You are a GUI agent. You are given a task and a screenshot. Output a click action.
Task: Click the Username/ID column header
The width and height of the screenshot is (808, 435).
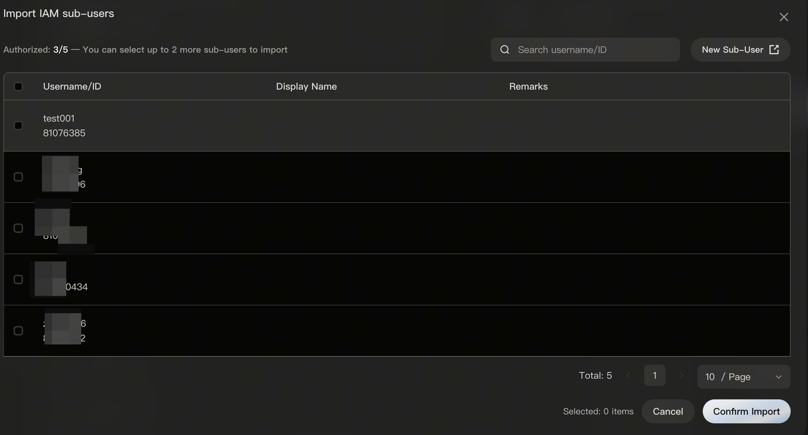pyautogui.click(x=72, y=86)
